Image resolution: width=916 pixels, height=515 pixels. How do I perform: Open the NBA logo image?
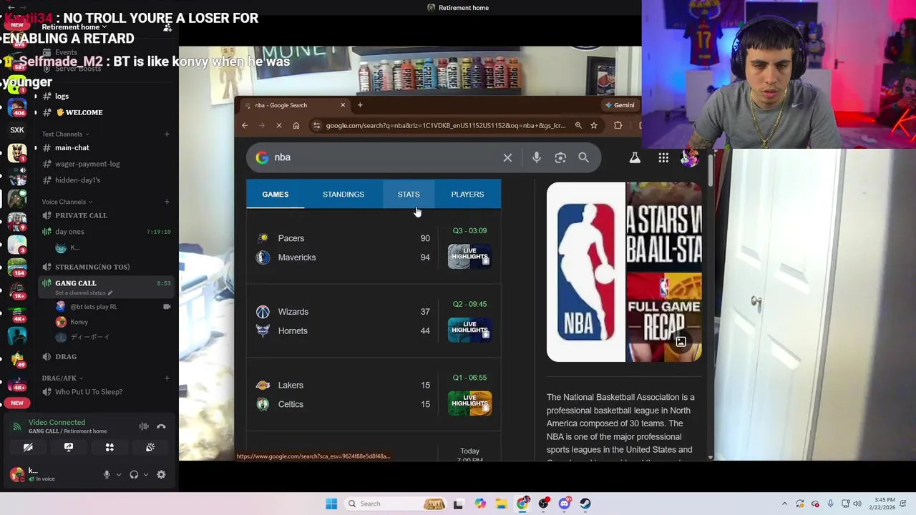tap(586, 272)
